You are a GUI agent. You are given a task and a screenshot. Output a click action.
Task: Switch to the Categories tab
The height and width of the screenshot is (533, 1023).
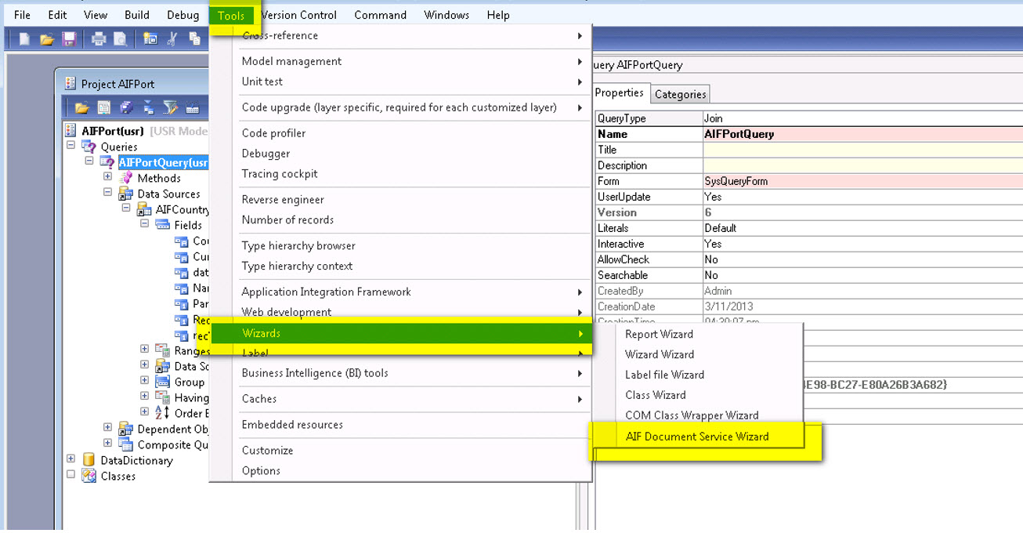coord(679,92)
